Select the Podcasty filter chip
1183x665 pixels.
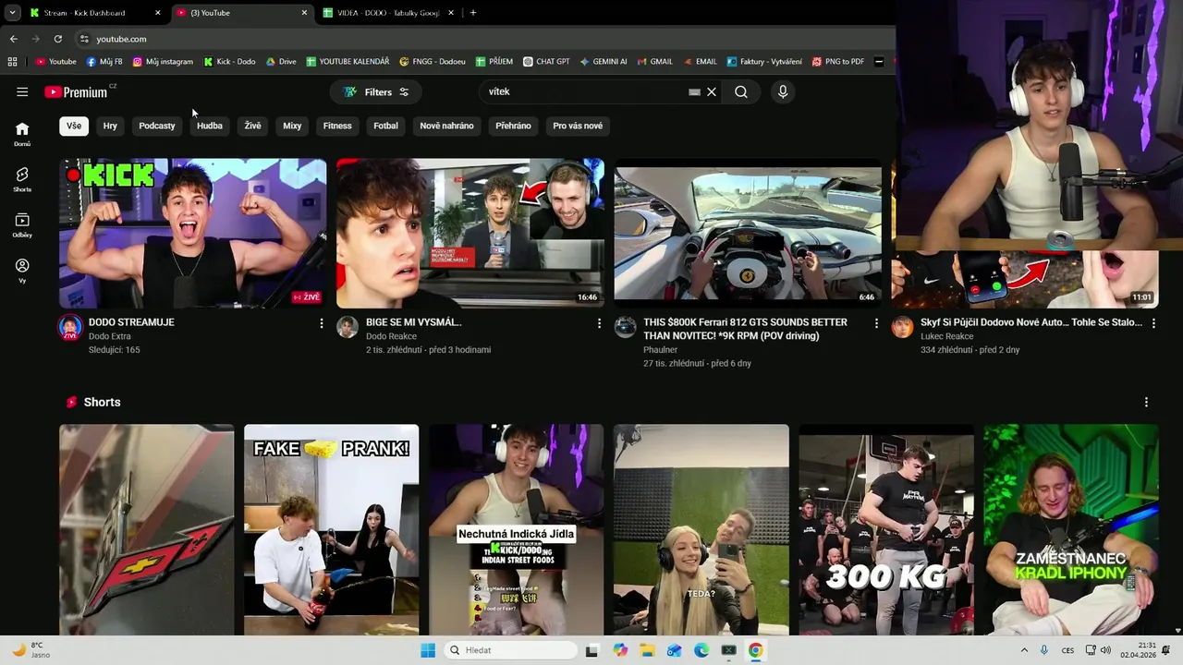157,126
